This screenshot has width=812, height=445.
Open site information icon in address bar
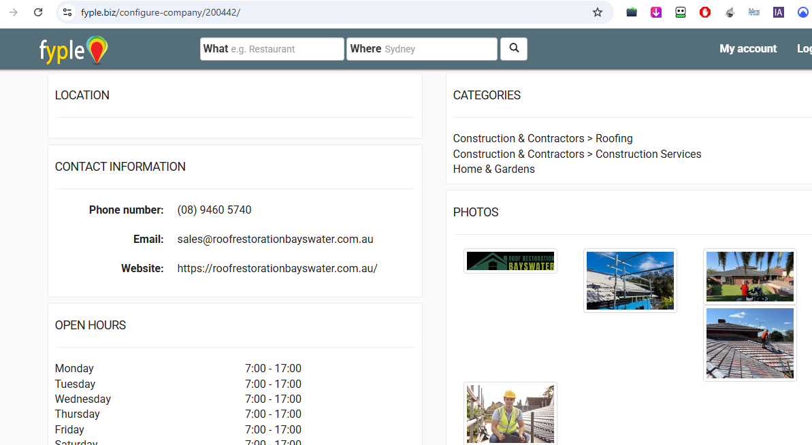click(x=67, y=12)
